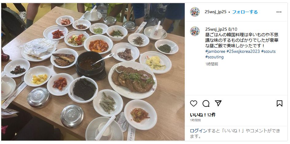Like the post with the heart icon
The image size is (290, 144).
[193, 103]
